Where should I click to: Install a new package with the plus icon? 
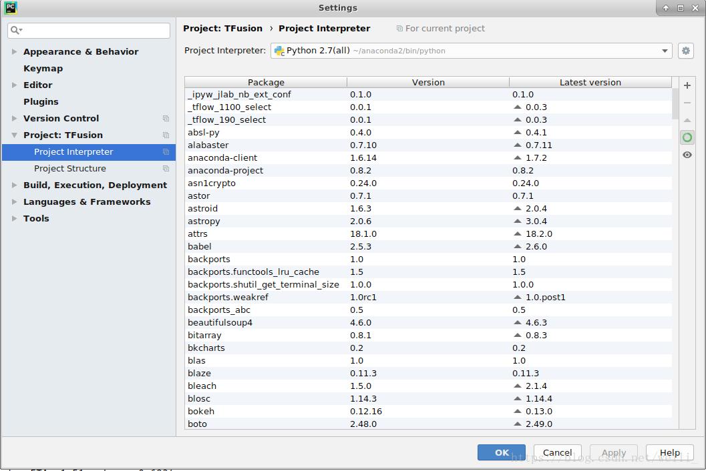pyautogui.click(x=687, y=85)
